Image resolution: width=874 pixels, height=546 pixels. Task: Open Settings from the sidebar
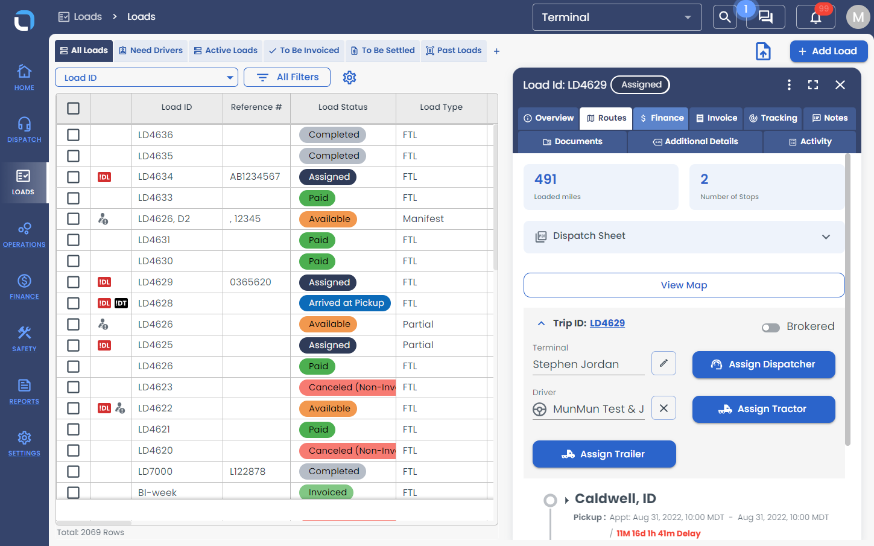24,443
